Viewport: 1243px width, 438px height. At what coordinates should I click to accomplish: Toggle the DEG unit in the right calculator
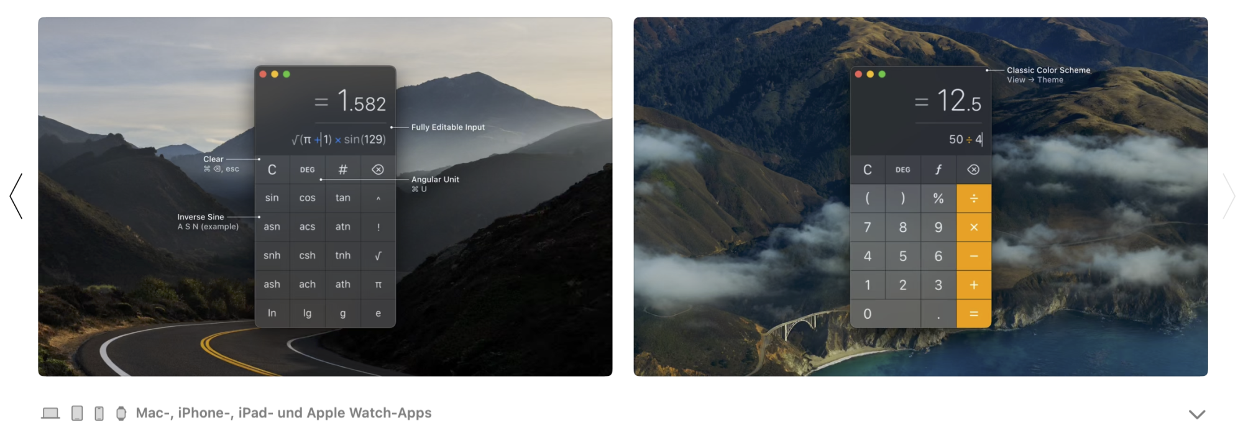tap(903, 170)
